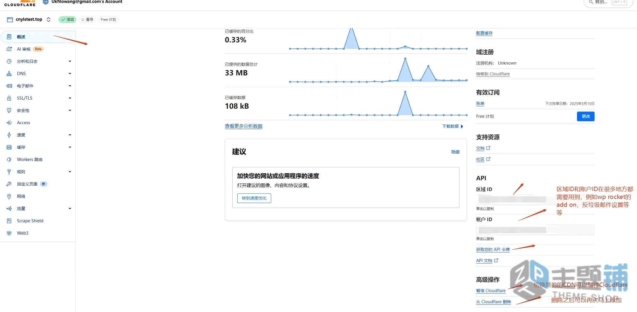Click the 转到速度优化 button

point(254,198)
